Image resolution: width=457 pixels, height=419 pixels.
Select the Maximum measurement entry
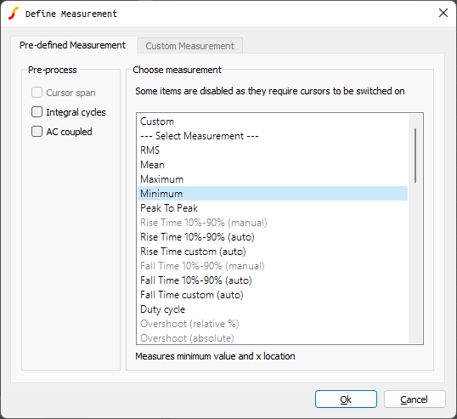tap(273, 179)
